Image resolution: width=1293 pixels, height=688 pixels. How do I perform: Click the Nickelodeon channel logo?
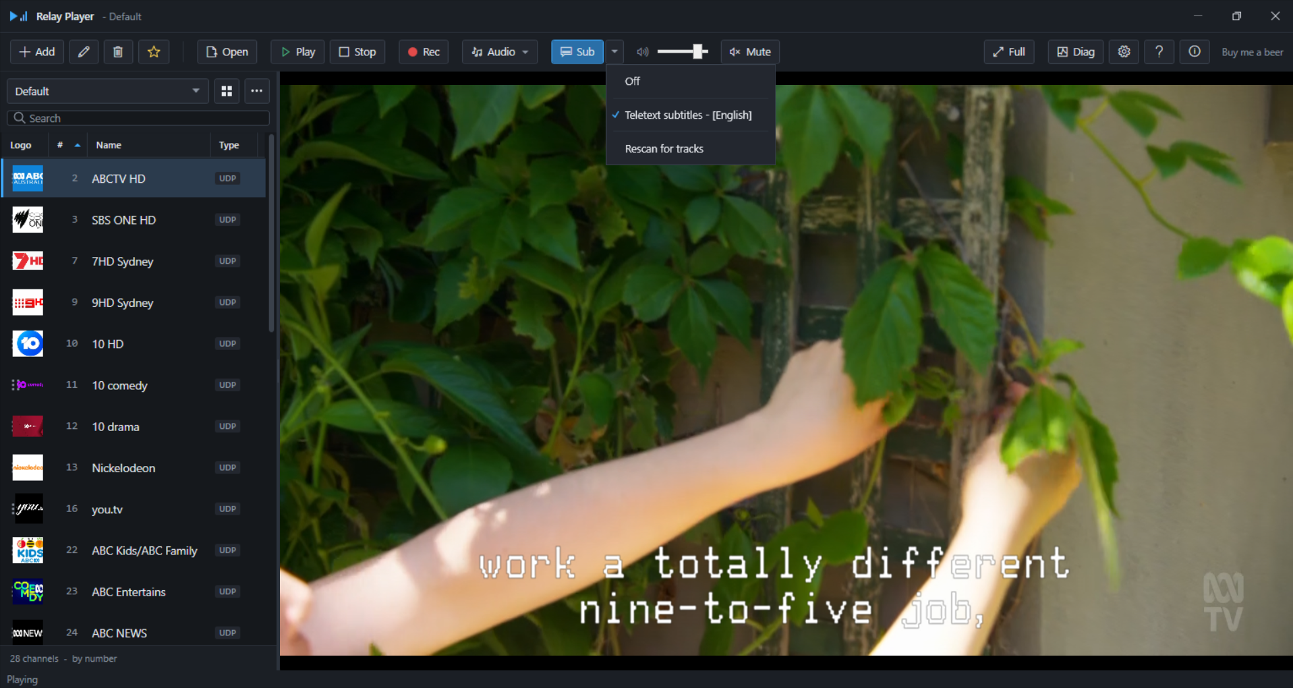pyautogui.click(x=28, y=467)
